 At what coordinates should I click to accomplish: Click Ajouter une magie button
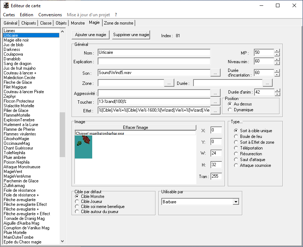coord(90,35)
